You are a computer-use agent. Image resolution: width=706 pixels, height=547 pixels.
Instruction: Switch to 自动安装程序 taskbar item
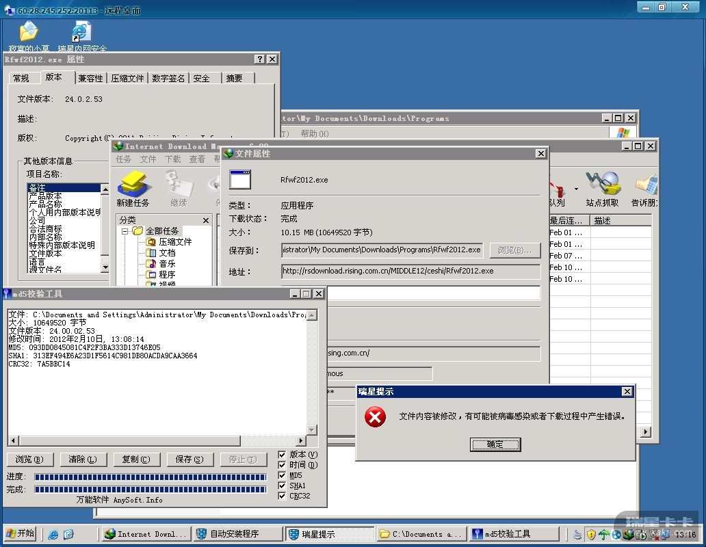pyautogui.click(x=238, y=534)
